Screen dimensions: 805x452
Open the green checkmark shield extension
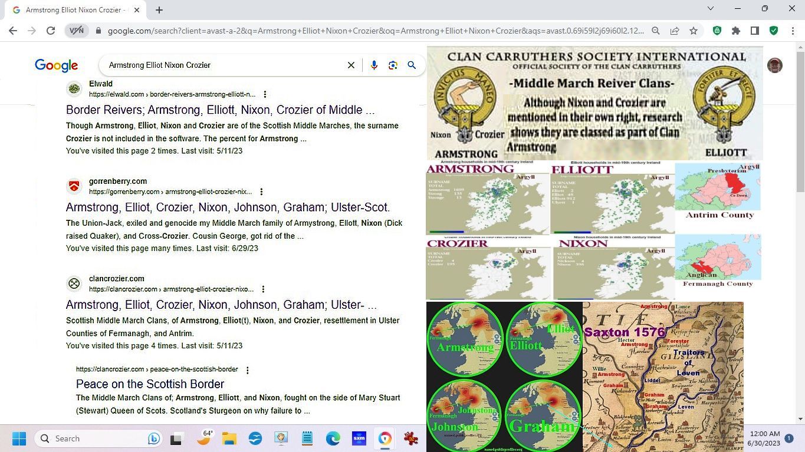[x=774, y=31]
